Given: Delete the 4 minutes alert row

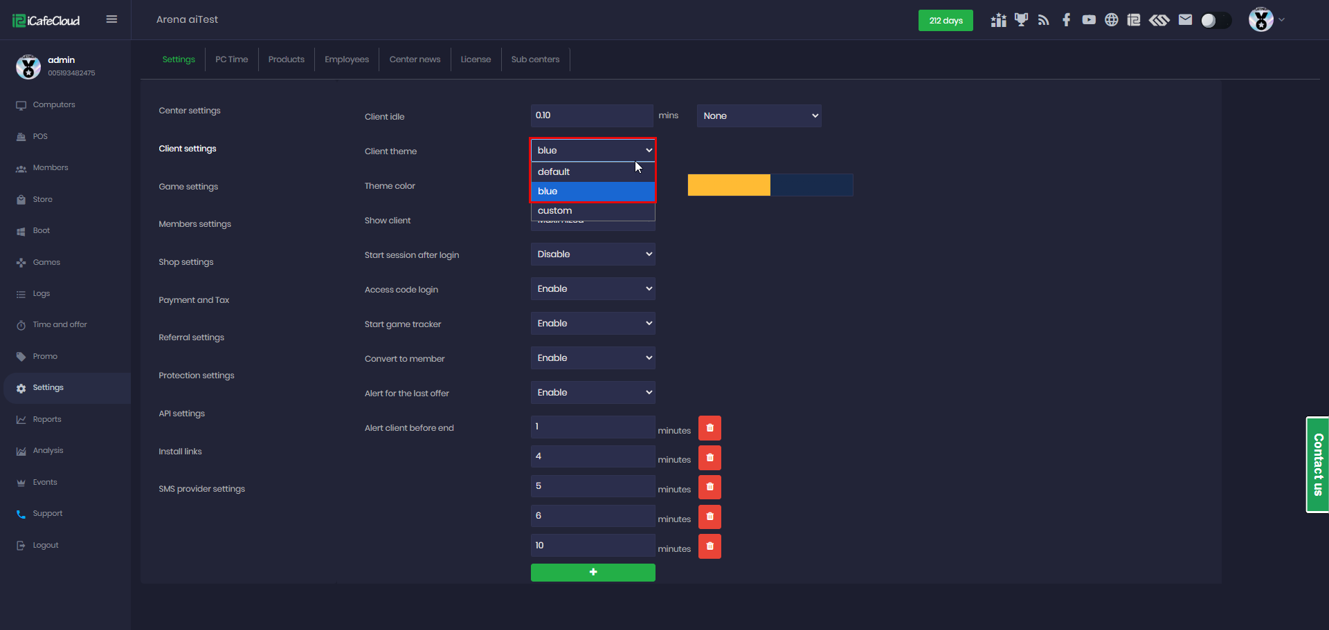Looking at the screenshot, I should pyautogui.click(x=709, y=458).
